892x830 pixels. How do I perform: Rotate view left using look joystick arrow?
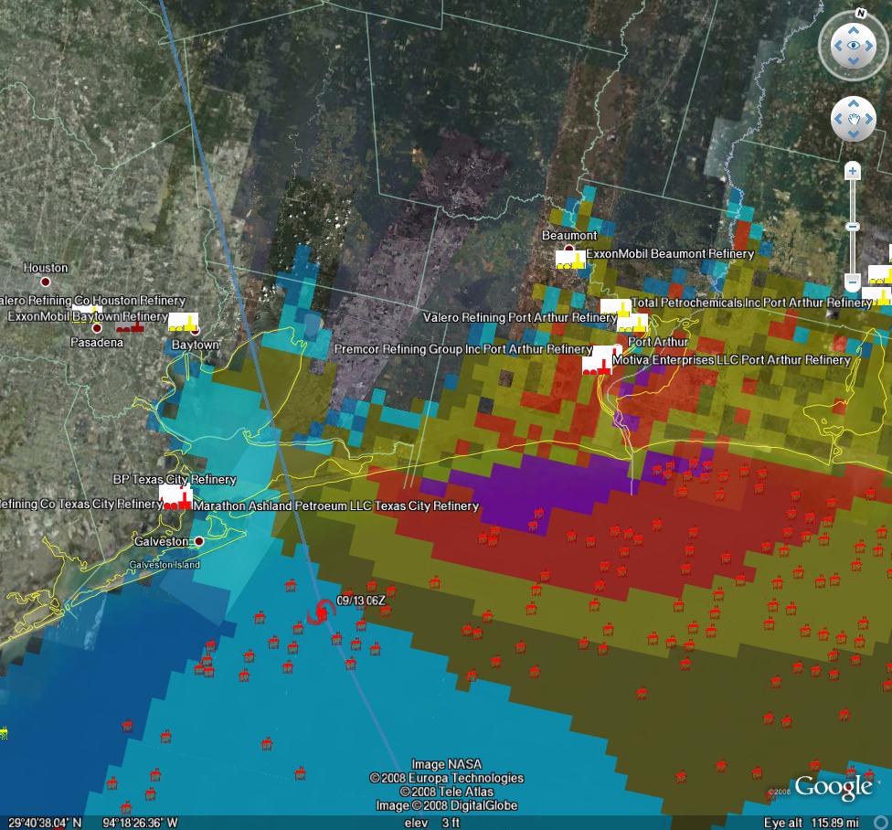coord(838,46)
